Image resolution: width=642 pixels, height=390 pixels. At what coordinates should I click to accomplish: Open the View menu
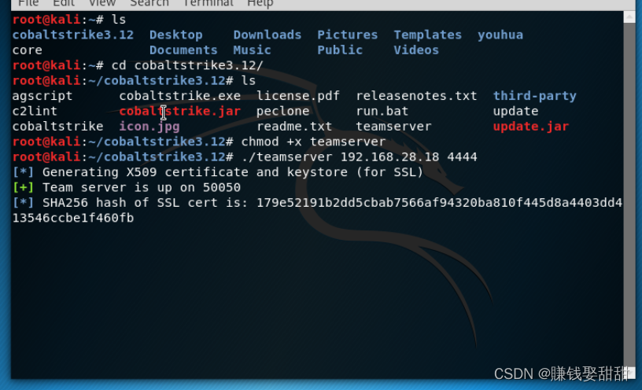point(102,3)
